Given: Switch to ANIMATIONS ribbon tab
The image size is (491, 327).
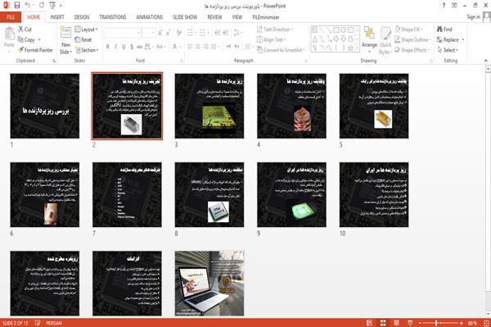Looking at the screenshot, I should click(x=150, y=17).
